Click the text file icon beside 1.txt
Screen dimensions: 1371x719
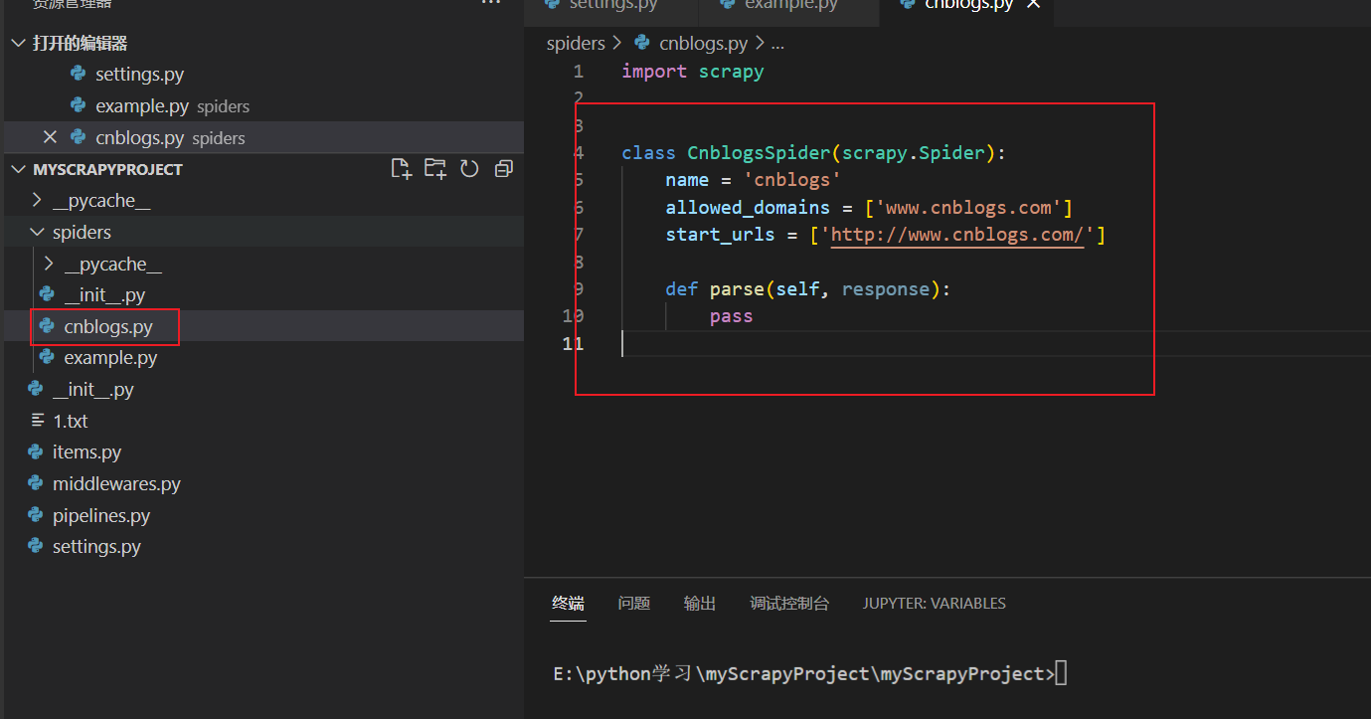[37, 421]
